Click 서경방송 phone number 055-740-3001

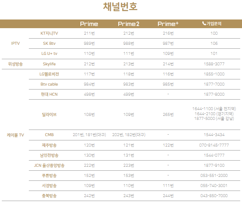pyautogui.click(x=214, y=186)
